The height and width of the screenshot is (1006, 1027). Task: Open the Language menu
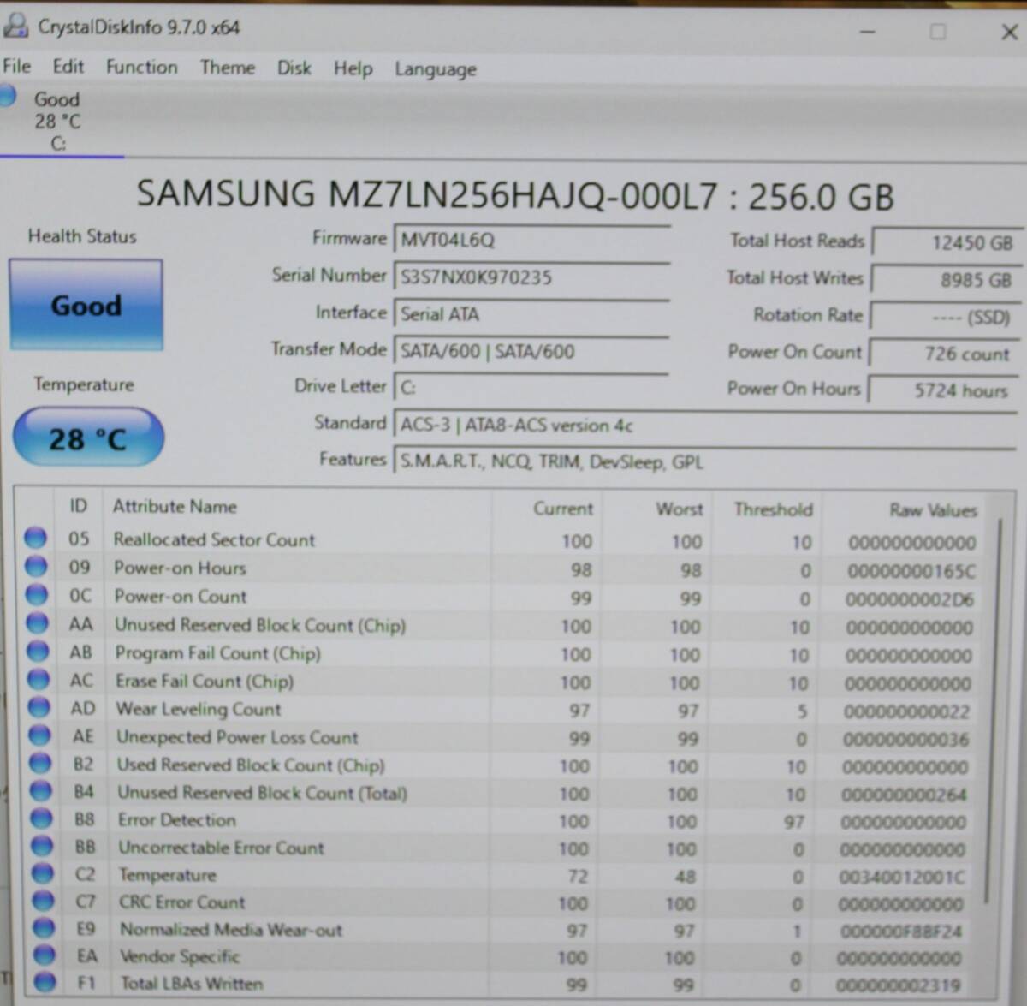(436, 69)
